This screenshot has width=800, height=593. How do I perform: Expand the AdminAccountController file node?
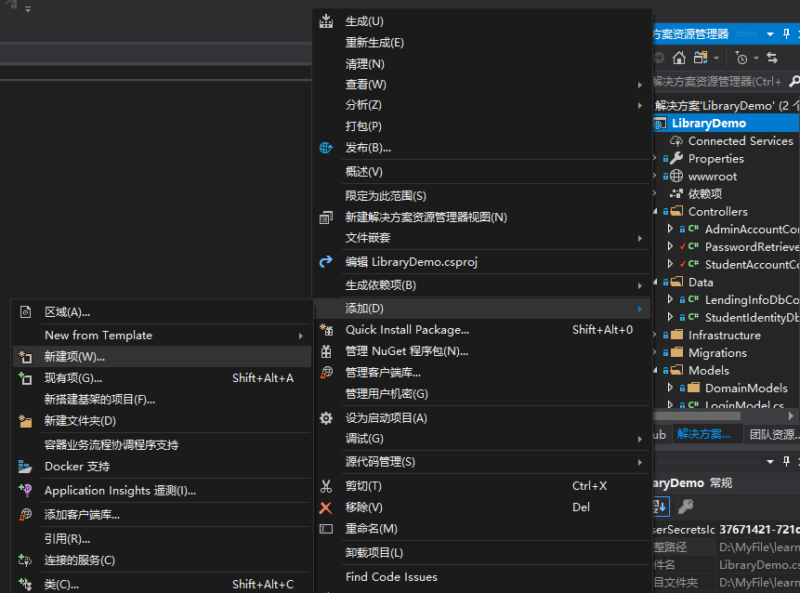point(671,230)
